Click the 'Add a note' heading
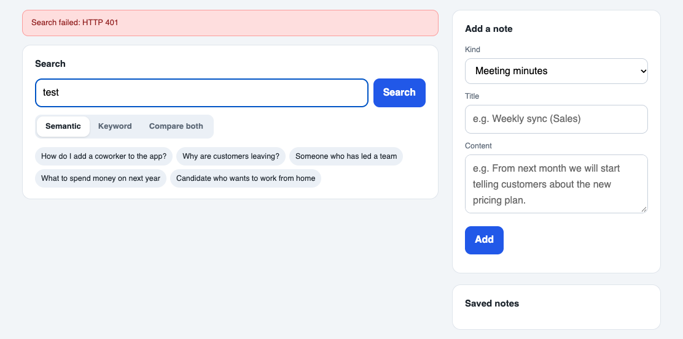The width and height of the screenshot is (683, 339). pos(489,29)
